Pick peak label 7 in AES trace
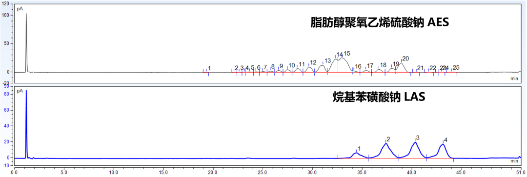This screenshot has width=527, height=177. pyautogui.click(x=265, y=67)
